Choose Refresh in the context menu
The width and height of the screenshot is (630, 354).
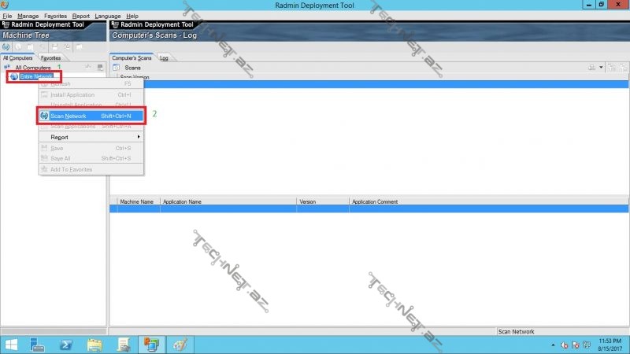91,84
